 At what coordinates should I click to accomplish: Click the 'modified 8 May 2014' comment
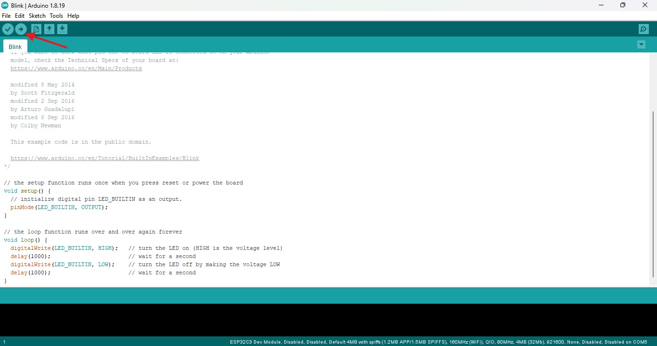42,85
